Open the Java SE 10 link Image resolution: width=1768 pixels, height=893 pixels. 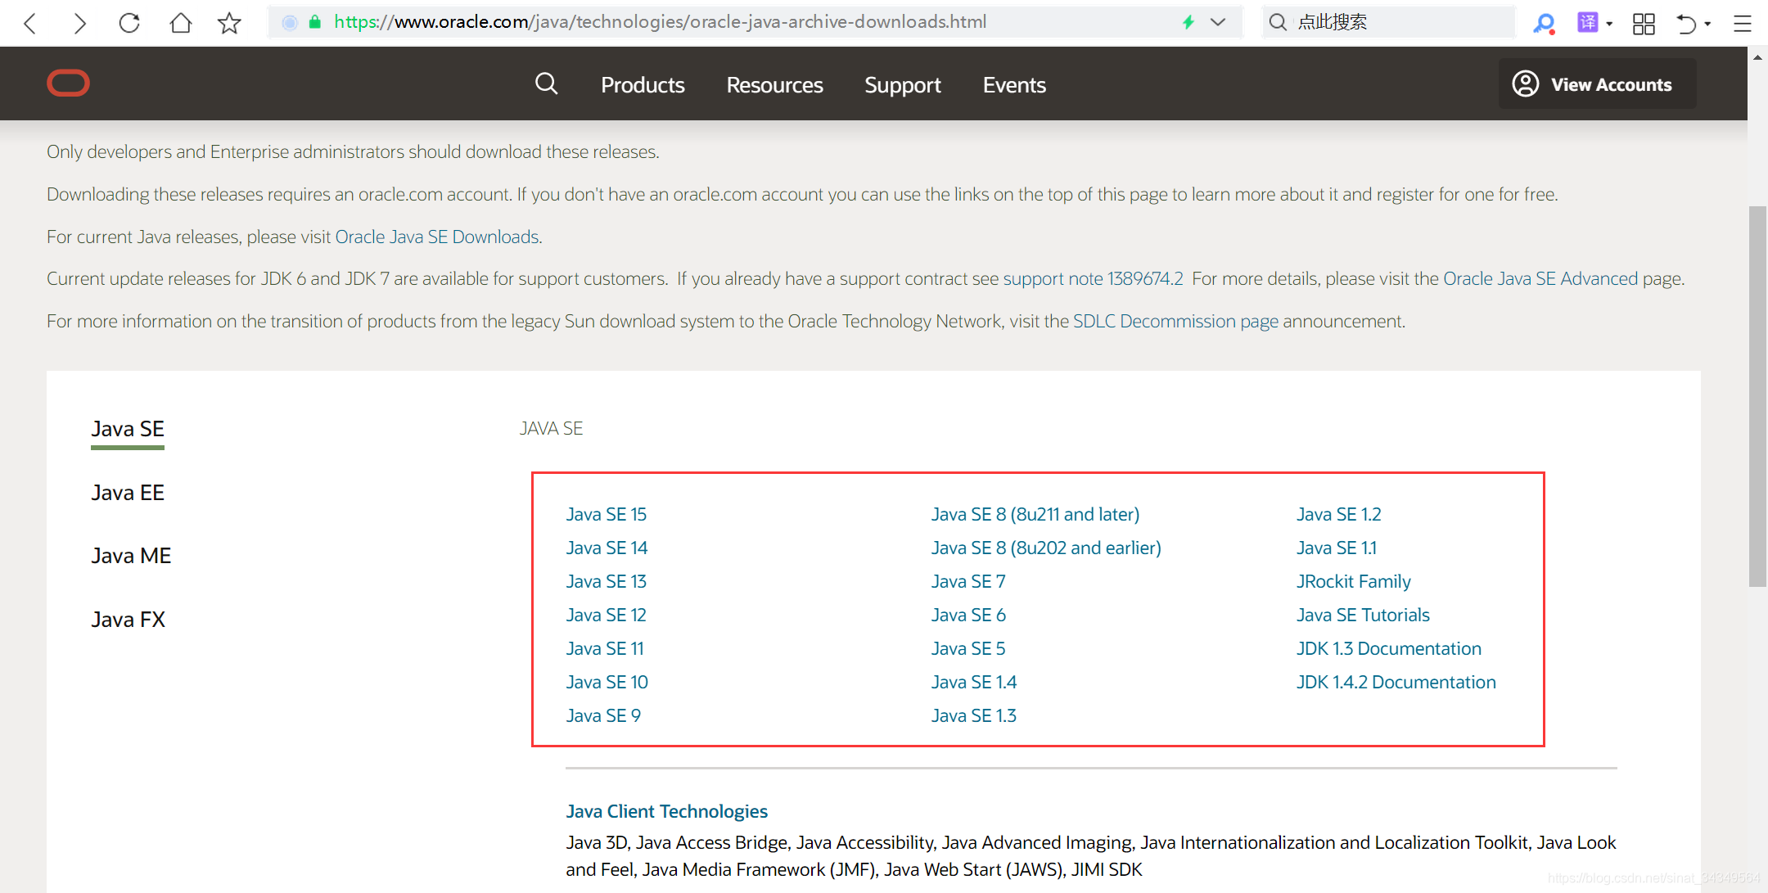click(x=607, y=682)
